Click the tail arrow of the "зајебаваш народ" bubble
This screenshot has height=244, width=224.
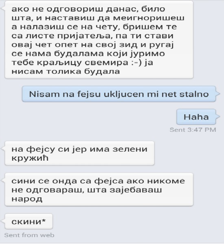3,181
